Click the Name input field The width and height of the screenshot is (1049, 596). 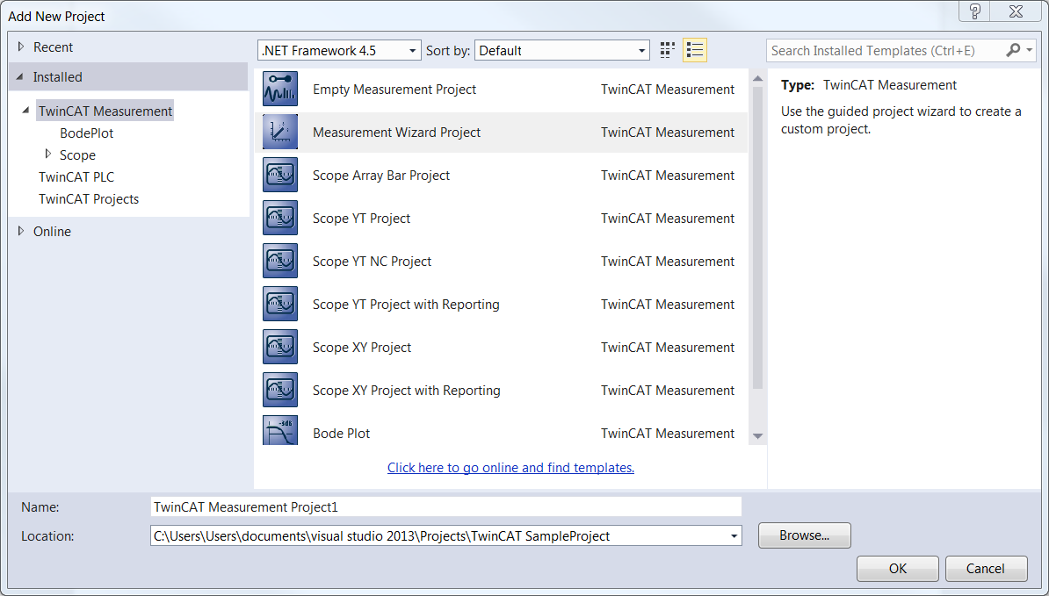446,507
